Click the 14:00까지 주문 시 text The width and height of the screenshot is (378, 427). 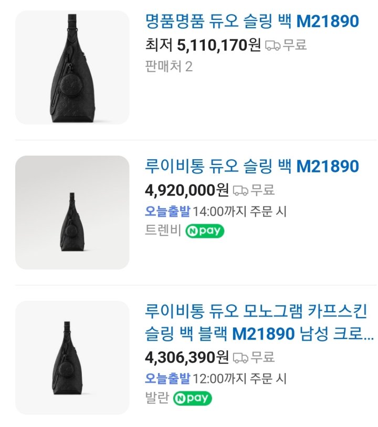[x=240, y=211]
